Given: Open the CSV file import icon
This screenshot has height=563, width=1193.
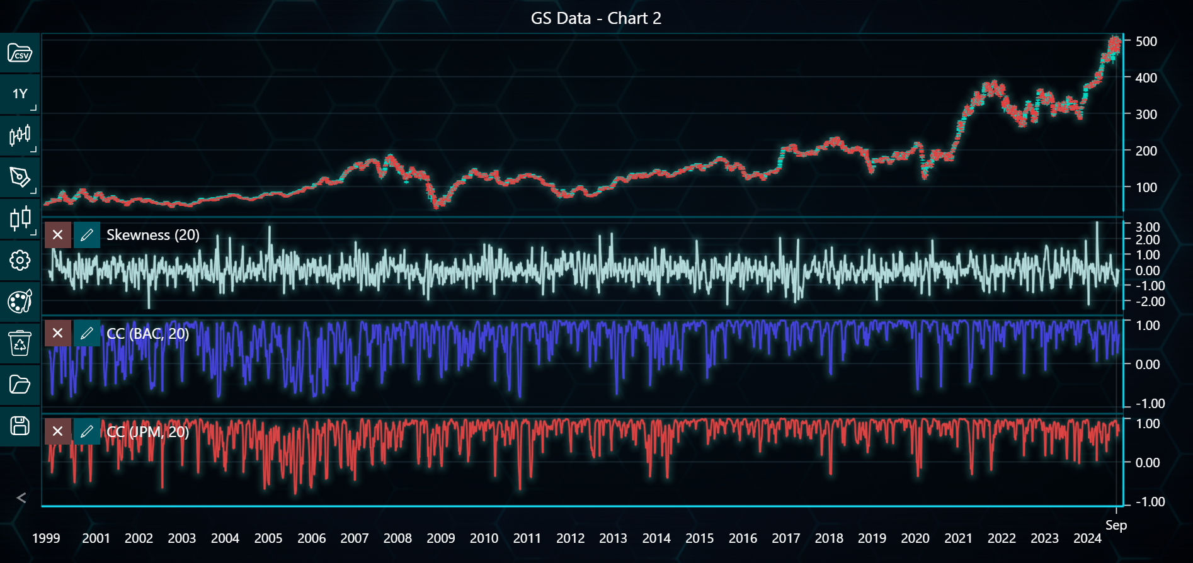Looking at the screenshot, I should point(20,53).
